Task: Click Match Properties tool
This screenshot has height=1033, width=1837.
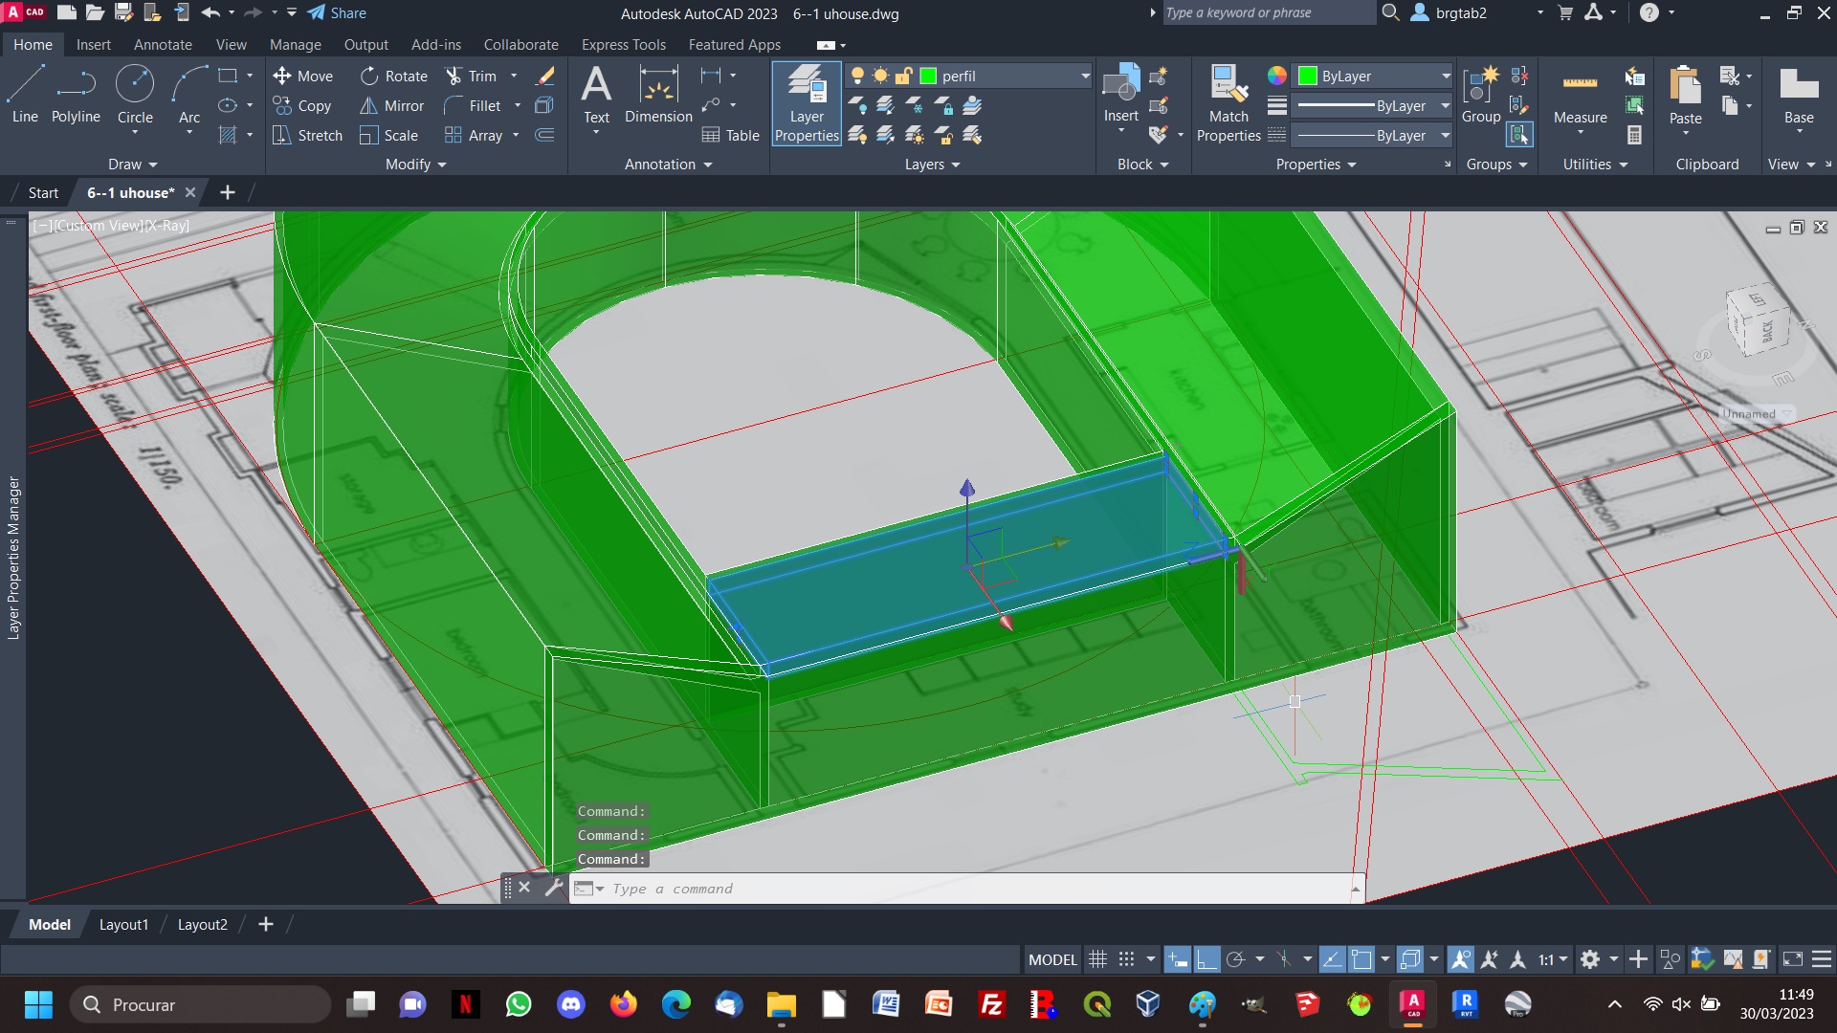Action: pyautogui.click(x=1228, y=103)
